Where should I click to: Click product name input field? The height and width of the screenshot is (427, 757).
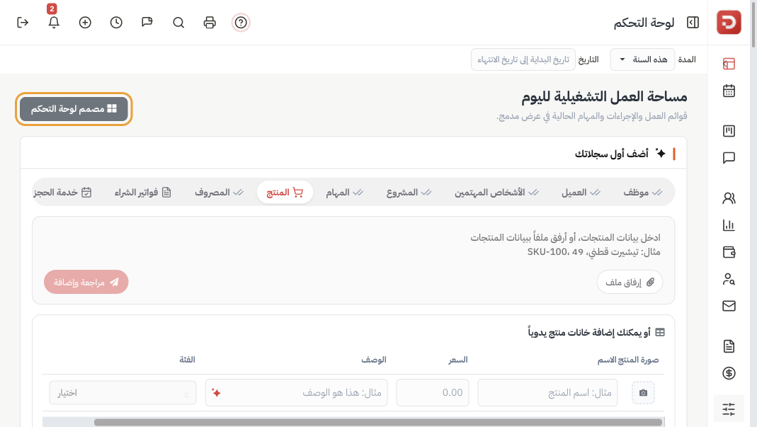click(547, 393)
